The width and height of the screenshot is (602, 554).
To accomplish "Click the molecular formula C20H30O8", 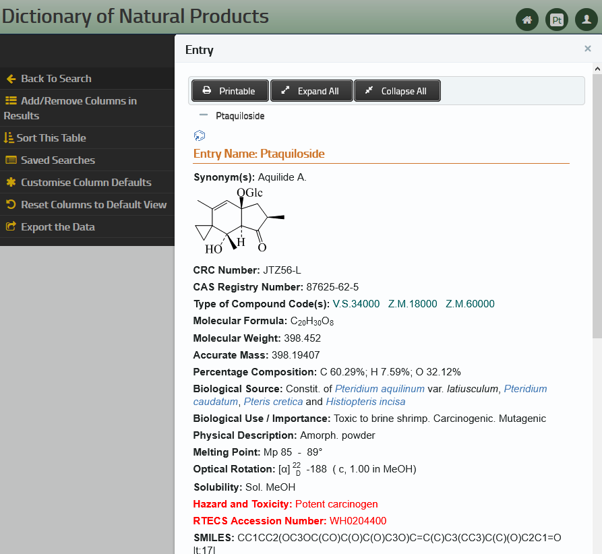I will tap(311, 321).
